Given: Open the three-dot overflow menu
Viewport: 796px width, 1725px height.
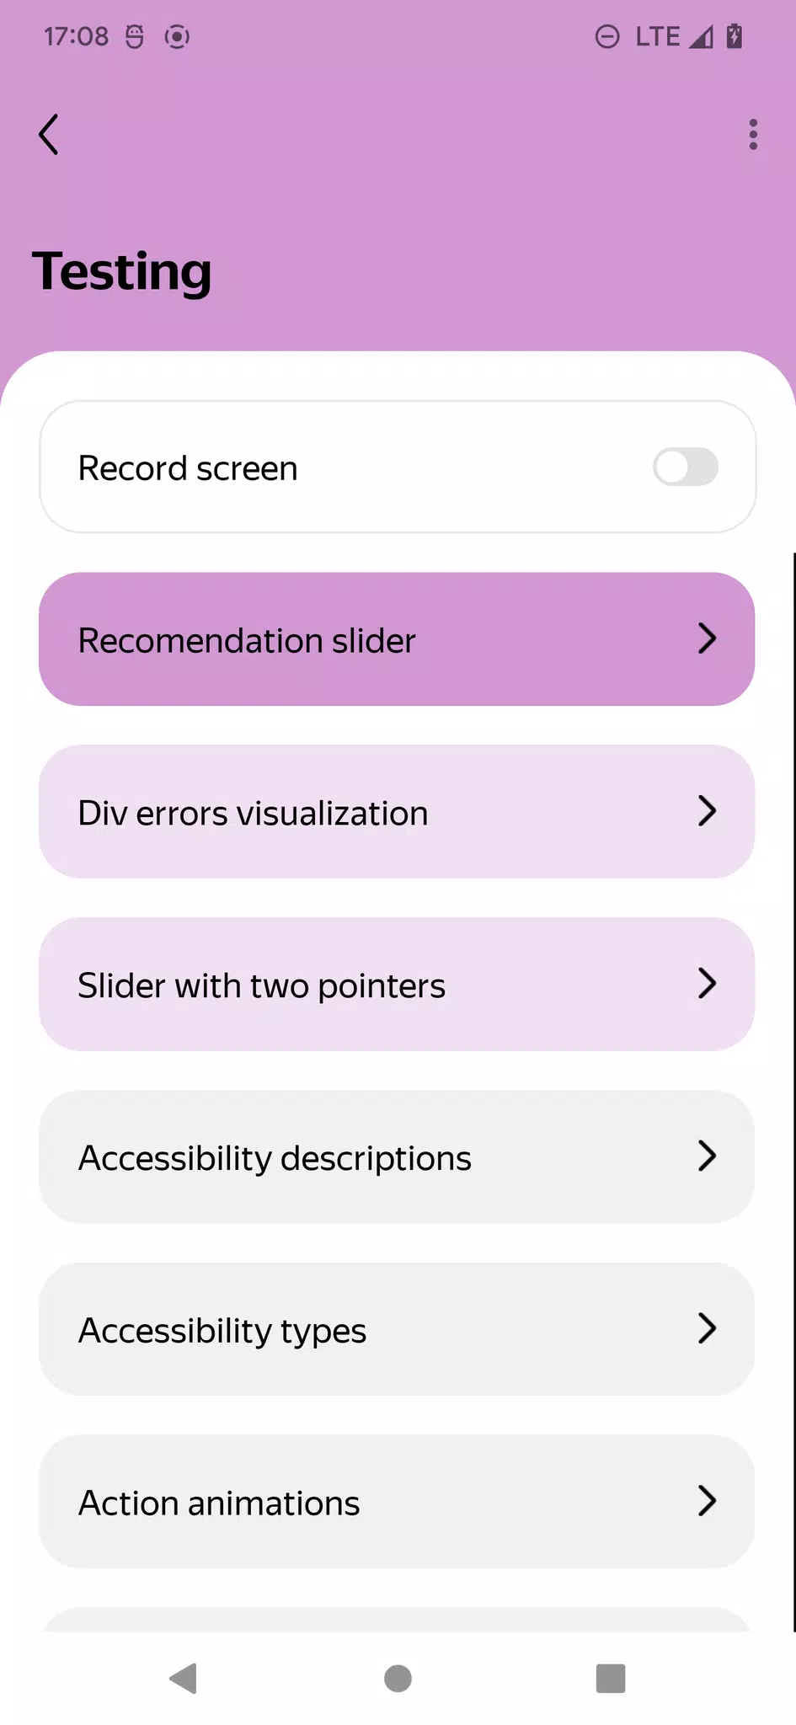Looking at the screenshot, I should pyautogui.click(x=753, y=135).
